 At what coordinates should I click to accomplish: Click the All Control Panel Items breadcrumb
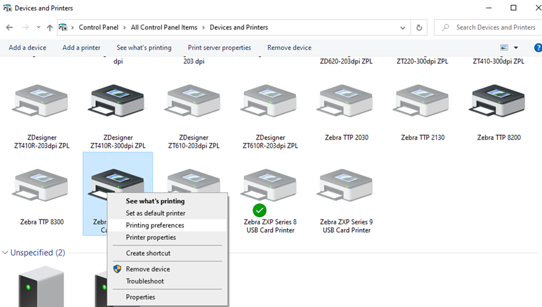click(164, 27)
